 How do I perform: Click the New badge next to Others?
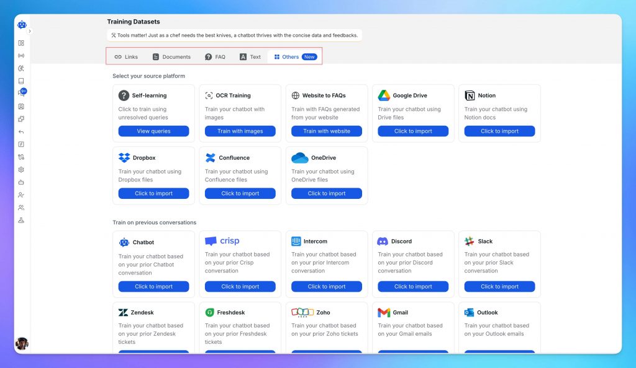tap(309, 56)
